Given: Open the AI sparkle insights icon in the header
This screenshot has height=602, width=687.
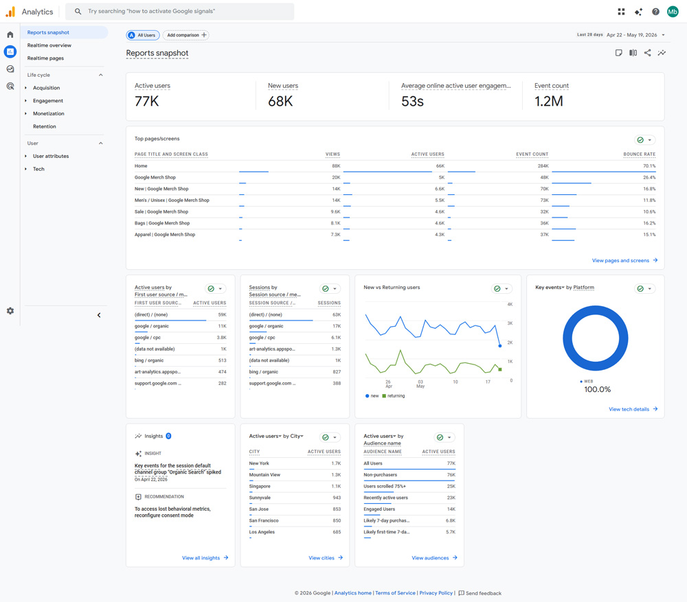Looking at the screenshot, I should [x=638, y=12].
